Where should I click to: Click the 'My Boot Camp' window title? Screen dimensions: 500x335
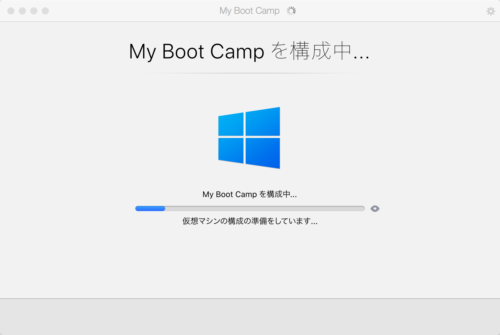(x=249, y=11)
